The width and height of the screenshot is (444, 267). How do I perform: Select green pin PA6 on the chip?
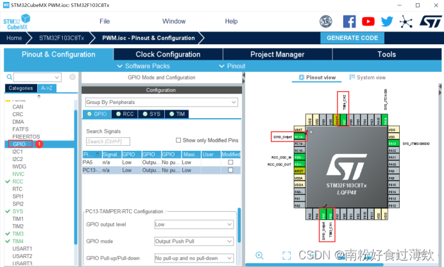click(330, 214)
